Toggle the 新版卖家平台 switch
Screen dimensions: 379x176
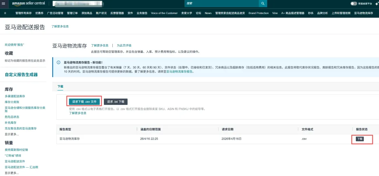click(x=354, y=4)
